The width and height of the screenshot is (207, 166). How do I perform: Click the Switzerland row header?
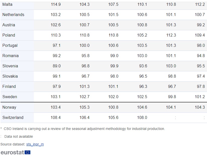(x=13, y=118)
